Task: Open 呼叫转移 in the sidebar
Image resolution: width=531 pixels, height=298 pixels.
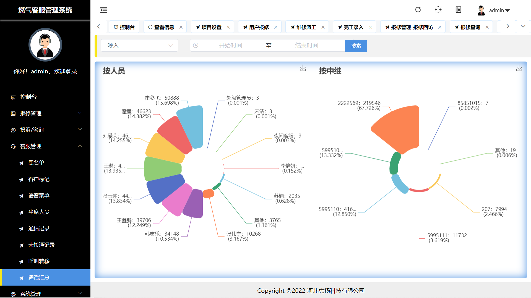Action: [x=45, y=261]
